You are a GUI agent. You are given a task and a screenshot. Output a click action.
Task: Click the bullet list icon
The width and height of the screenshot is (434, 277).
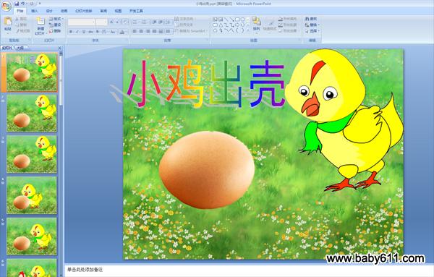coord(135,22)
